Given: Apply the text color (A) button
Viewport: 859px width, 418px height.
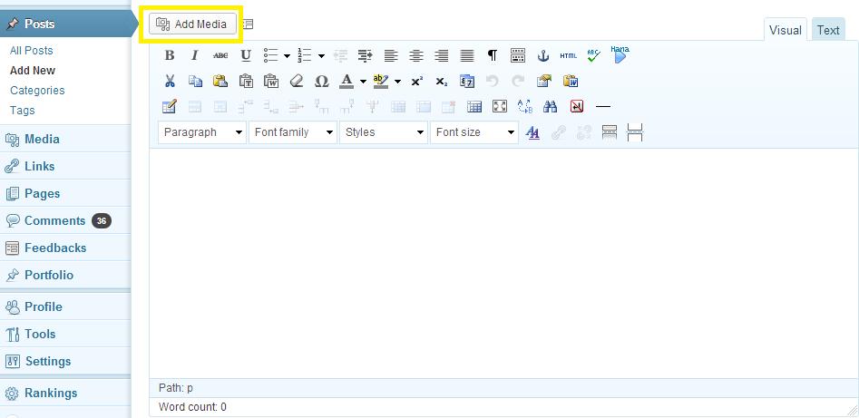Looking at the screenshot, I should (x=347, y=81).
